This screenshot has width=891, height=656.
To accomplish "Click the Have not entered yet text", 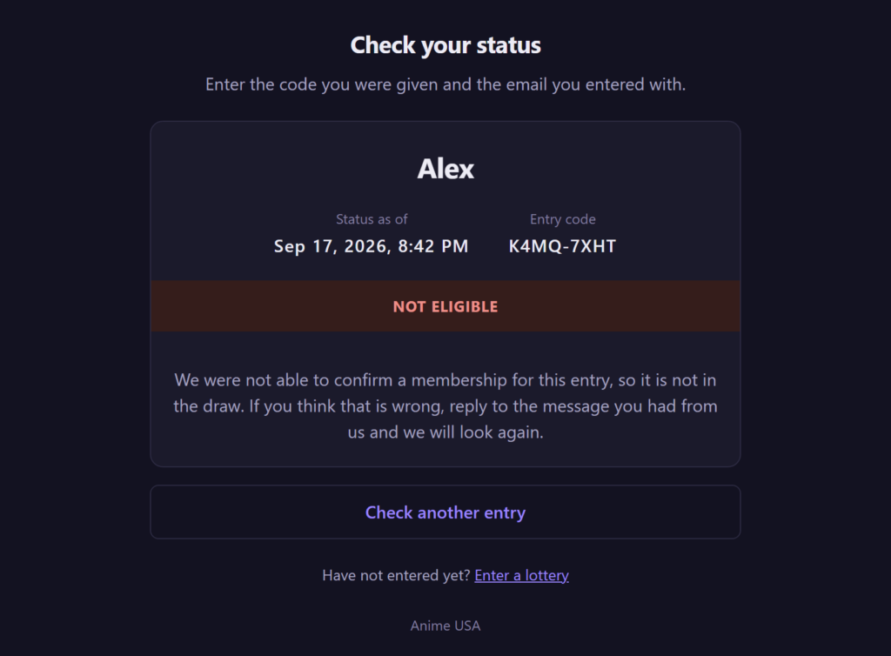I will 396,575.
